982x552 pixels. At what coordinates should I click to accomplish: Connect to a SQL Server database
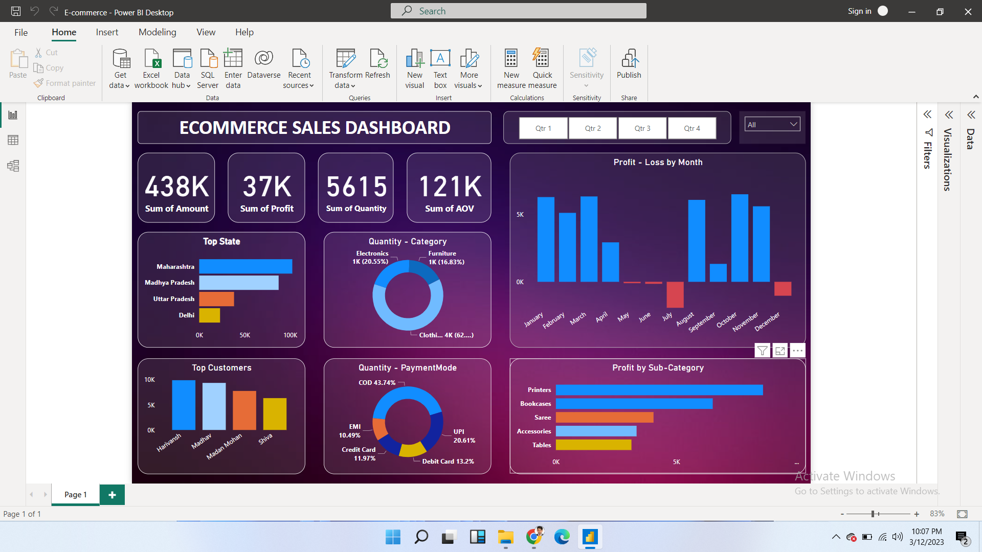(x=208, y=67)
